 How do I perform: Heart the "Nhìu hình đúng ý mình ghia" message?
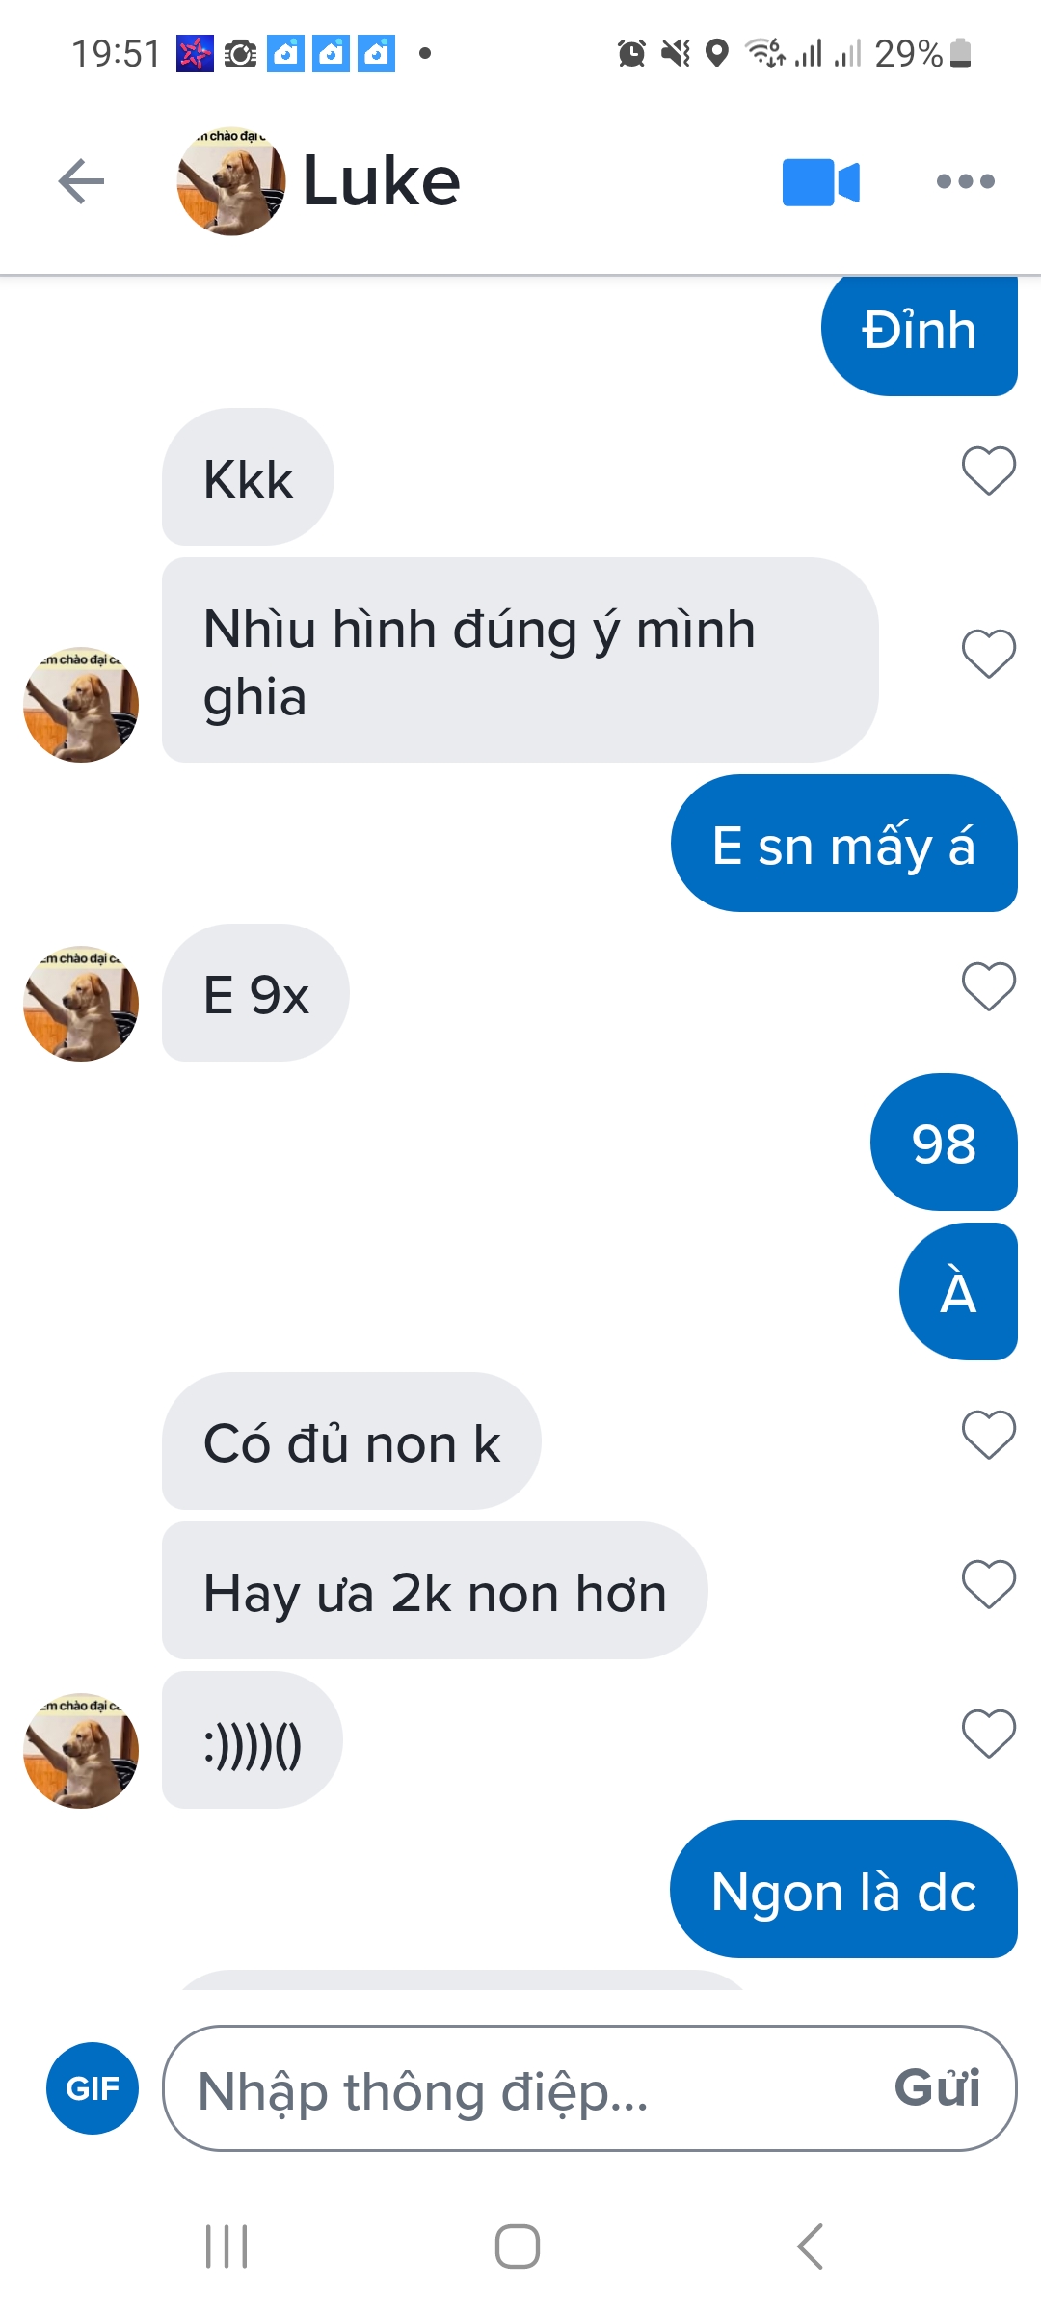989,654
